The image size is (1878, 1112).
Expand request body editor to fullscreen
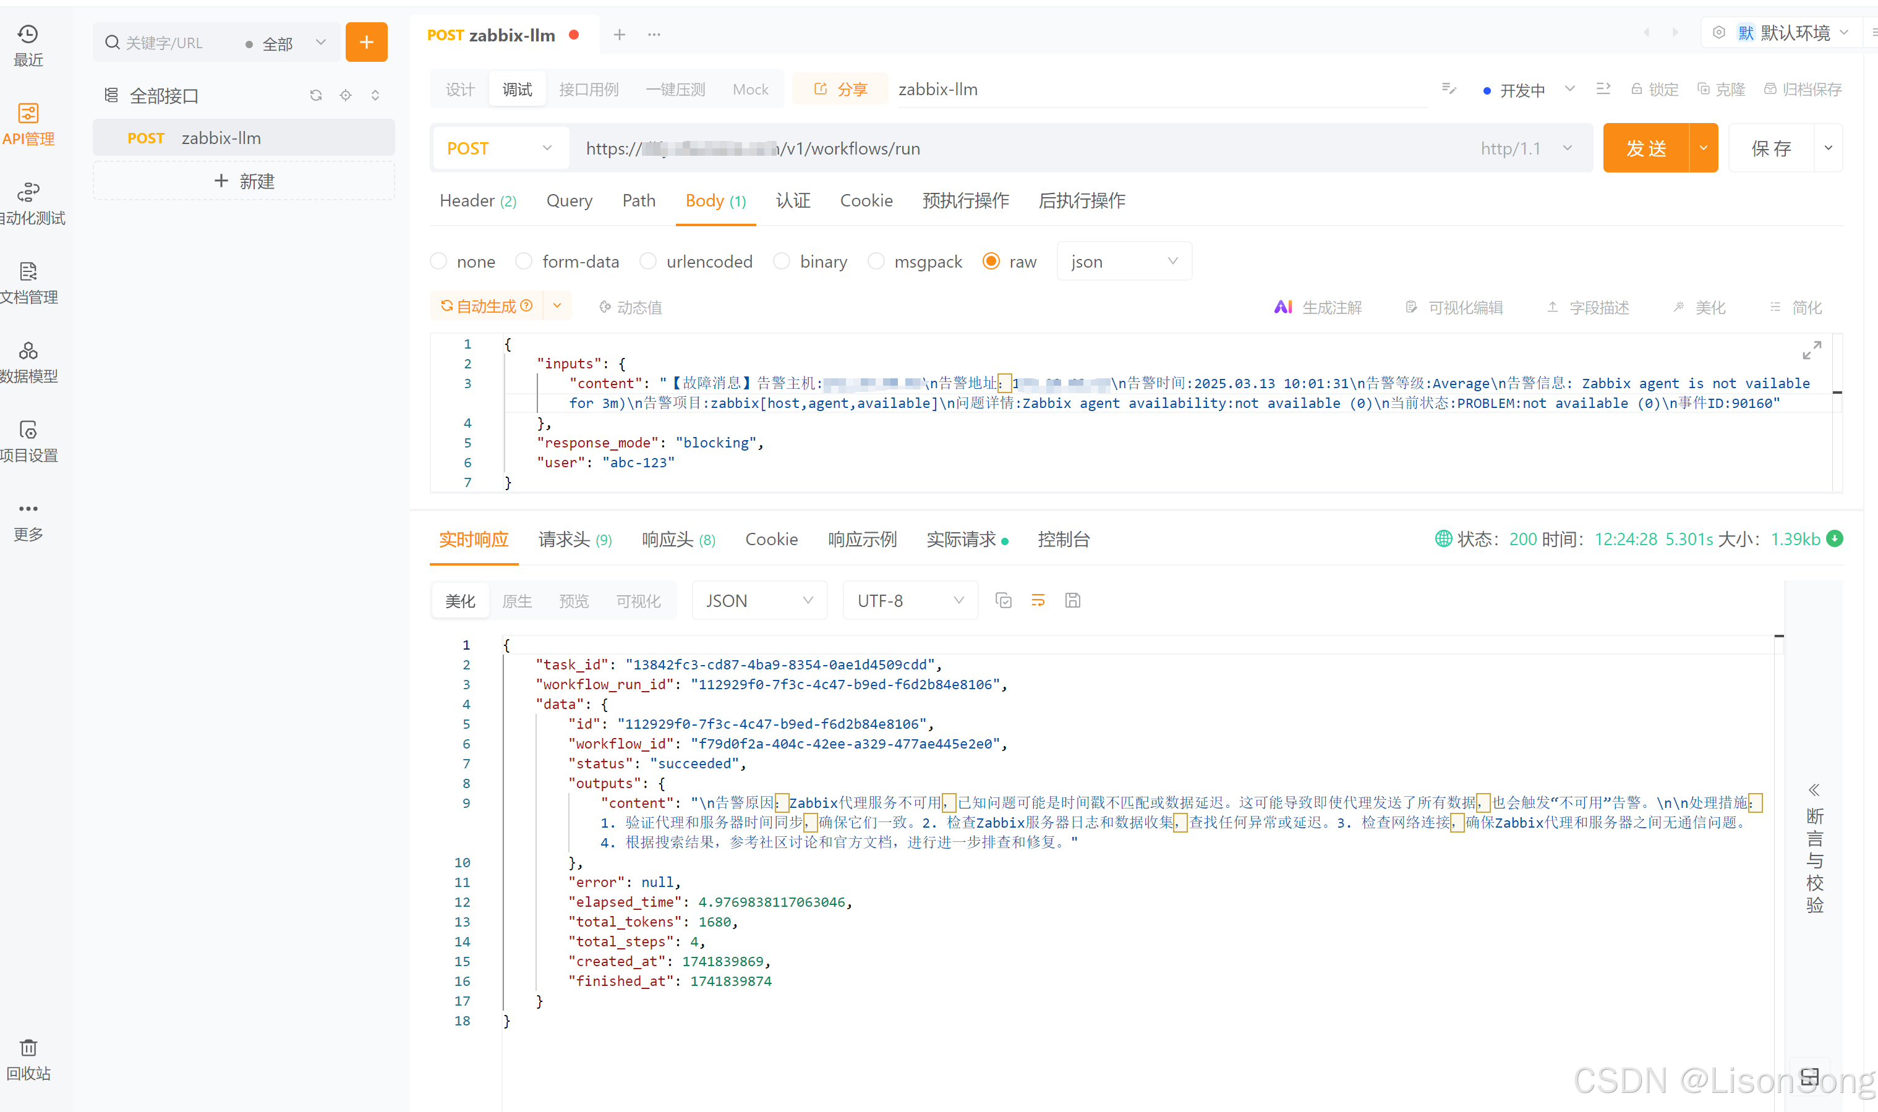[x=1811, y=350]
